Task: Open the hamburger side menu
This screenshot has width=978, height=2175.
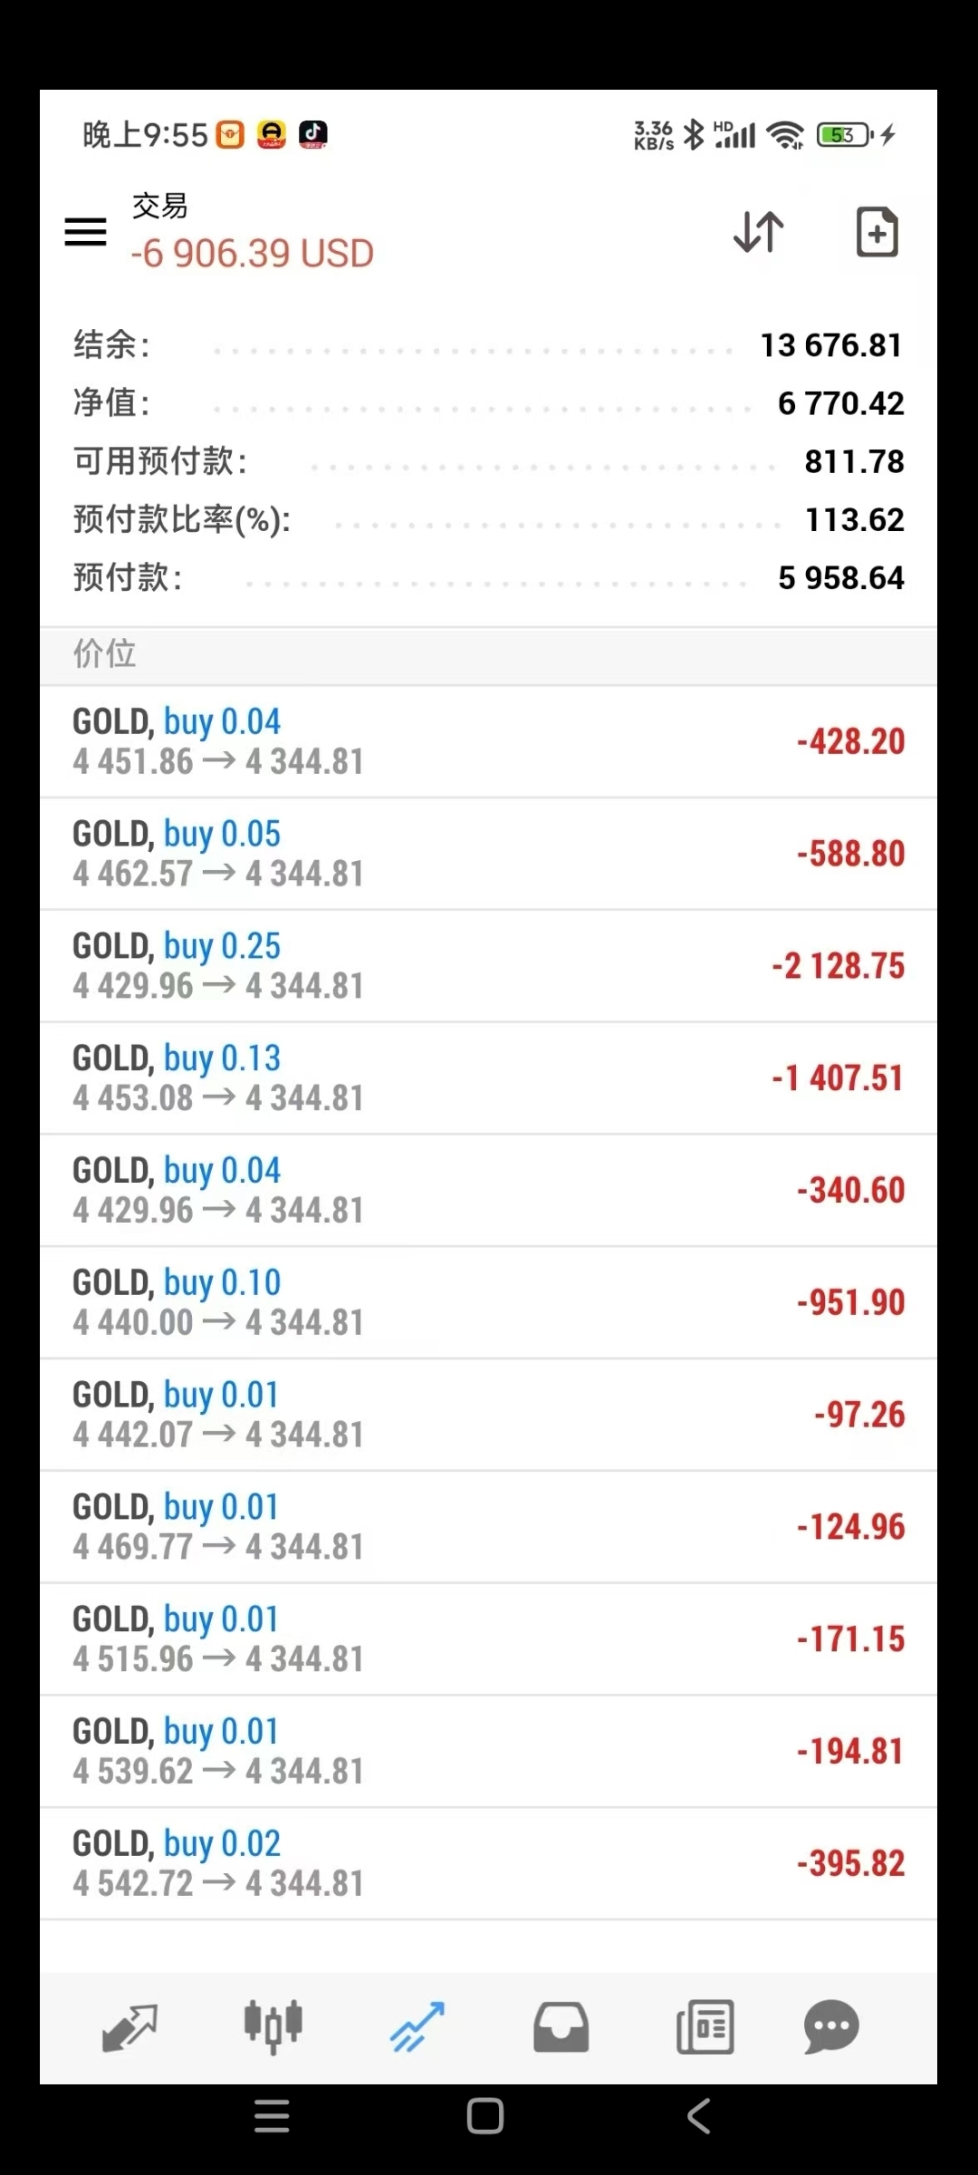Action: [x=85, y=232]
